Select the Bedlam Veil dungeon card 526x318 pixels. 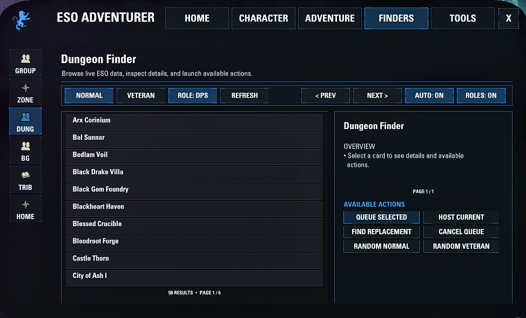194,157
